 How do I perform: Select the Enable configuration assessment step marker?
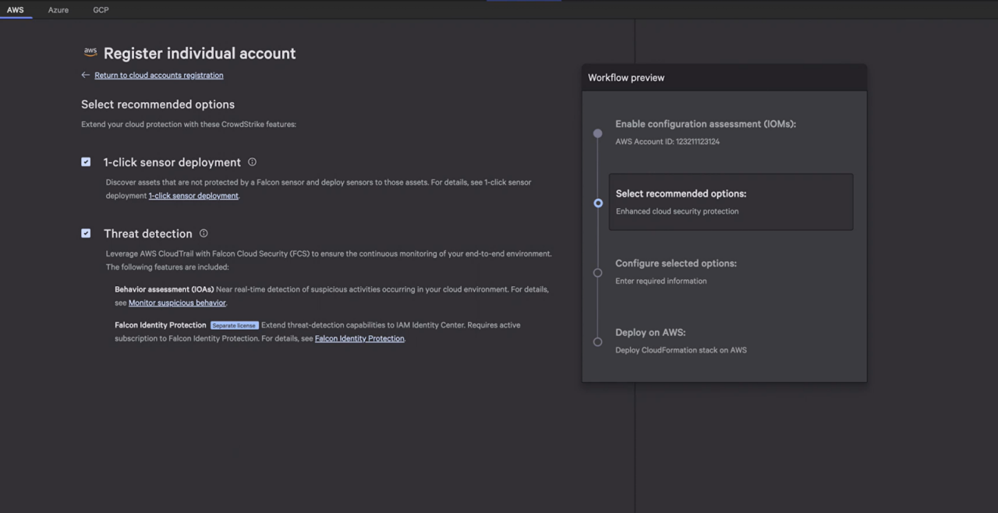598,133
